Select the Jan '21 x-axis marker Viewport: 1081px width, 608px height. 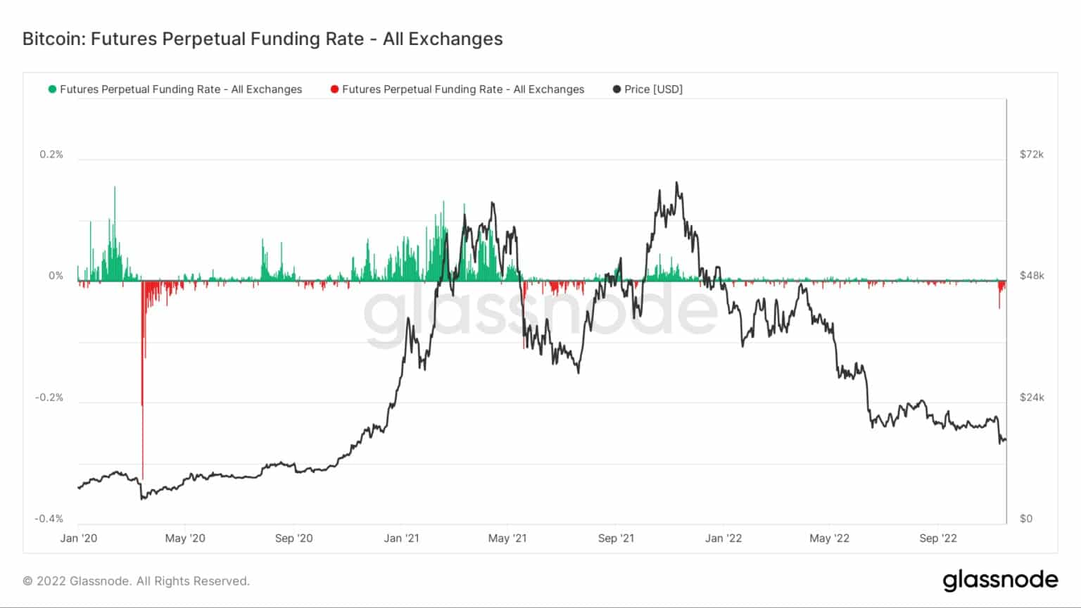401,538
